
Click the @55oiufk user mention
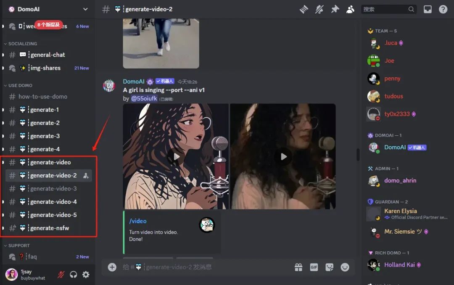144,98
